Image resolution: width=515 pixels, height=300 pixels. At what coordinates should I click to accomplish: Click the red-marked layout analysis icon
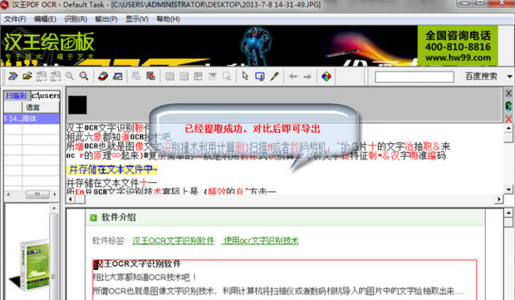[150, 76]
